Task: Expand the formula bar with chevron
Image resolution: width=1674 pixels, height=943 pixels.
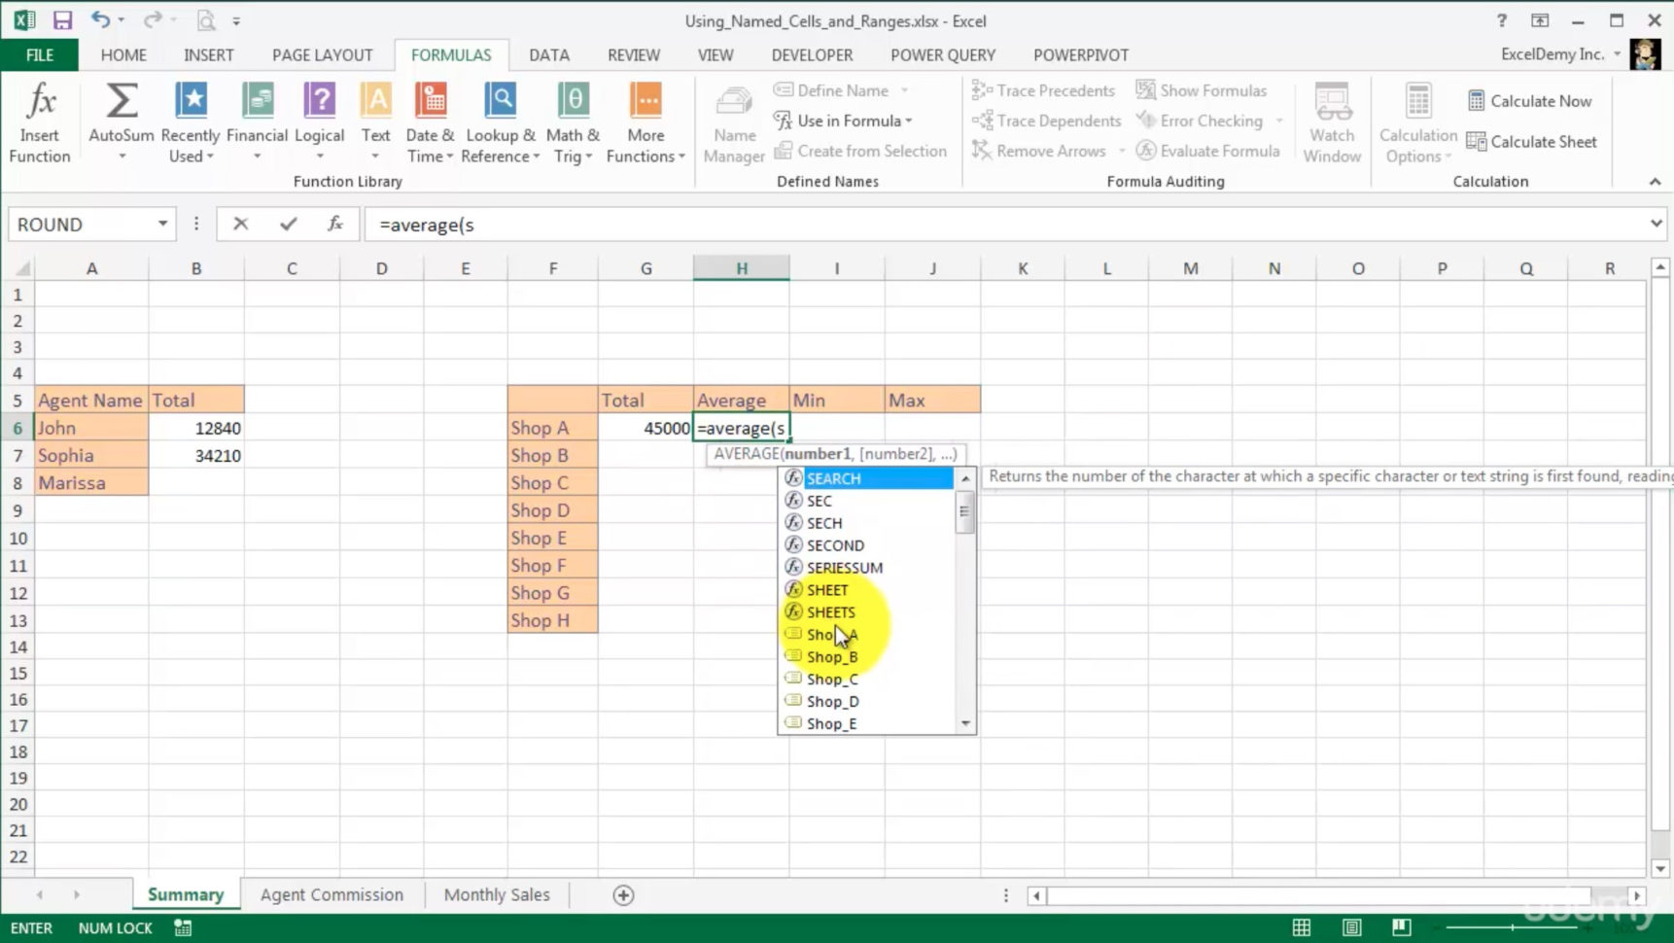Action: [1656, 225]
